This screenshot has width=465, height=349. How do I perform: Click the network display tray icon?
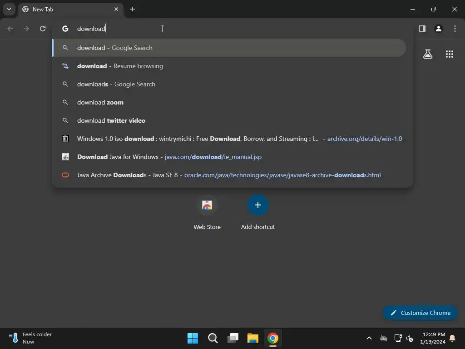point(398,338)
